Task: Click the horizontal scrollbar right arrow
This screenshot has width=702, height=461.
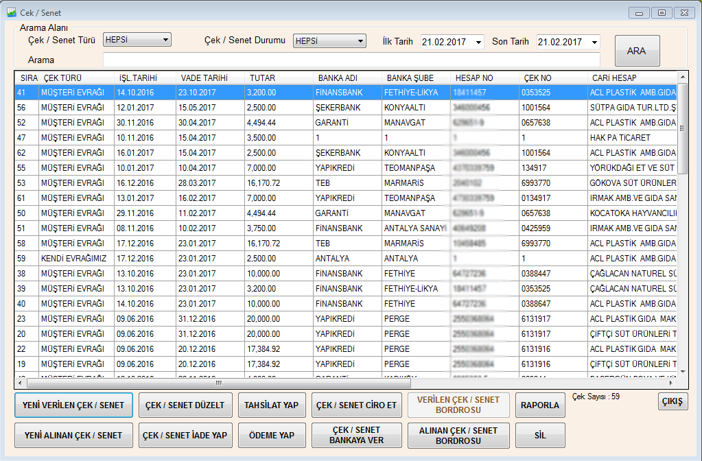Action: tap(671, 383)
